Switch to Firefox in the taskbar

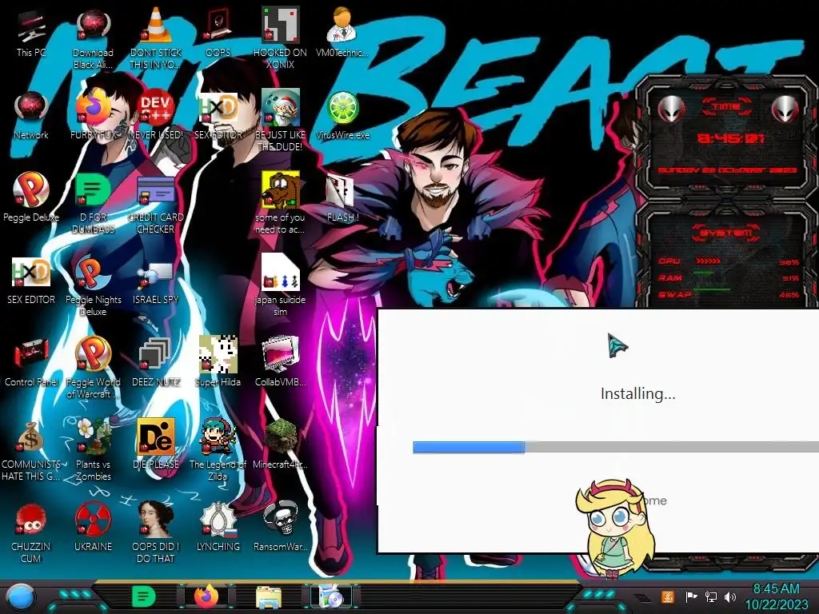point(206,596)
